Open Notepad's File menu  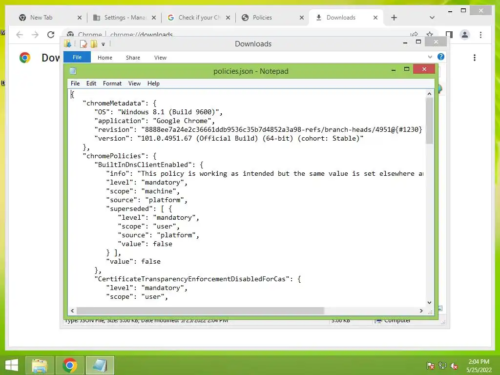tap(75, 83)
